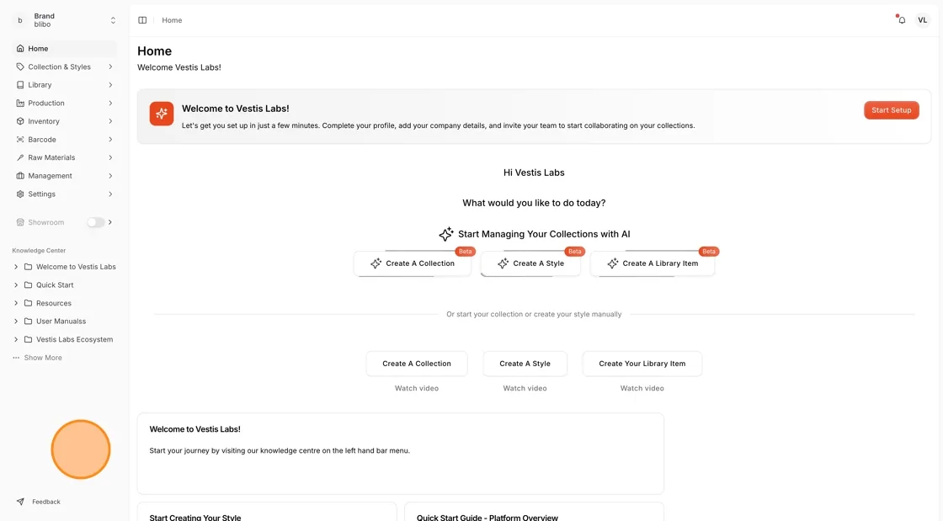The width and height of the screenshot is (943, 521).
Task: Expand Resources tree arrow
Action: click(16, 303)
